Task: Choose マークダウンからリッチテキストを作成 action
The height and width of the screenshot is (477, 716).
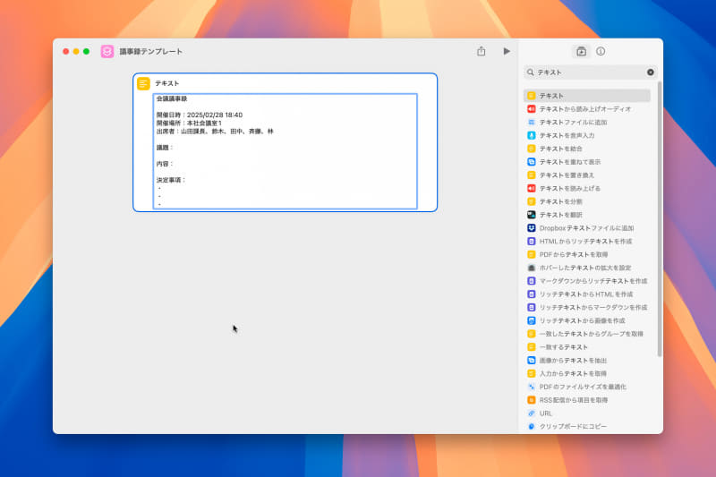Action: click(587, 281)
